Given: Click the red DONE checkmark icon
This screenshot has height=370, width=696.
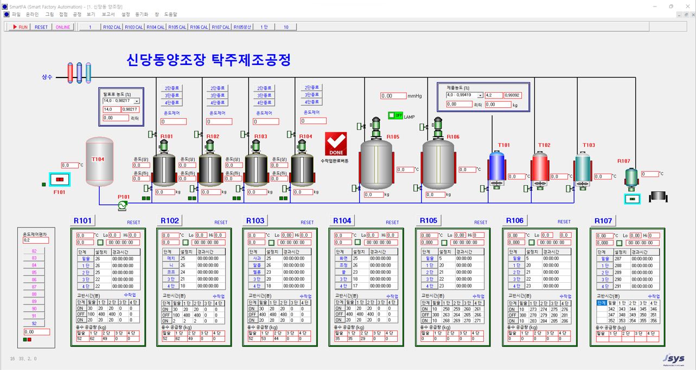Looking at the screenshot, I should (335, 145).
